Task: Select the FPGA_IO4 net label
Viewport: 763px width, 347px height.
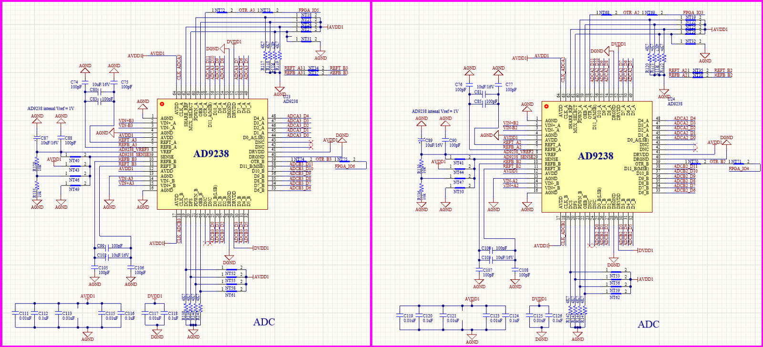Action: click(x=739, y=169)
